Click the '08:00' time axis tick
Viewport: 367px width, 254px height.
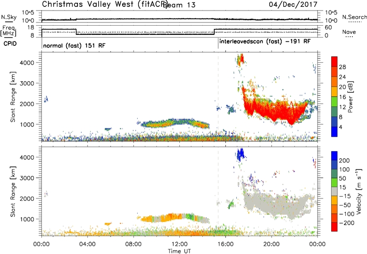(133, 244)
